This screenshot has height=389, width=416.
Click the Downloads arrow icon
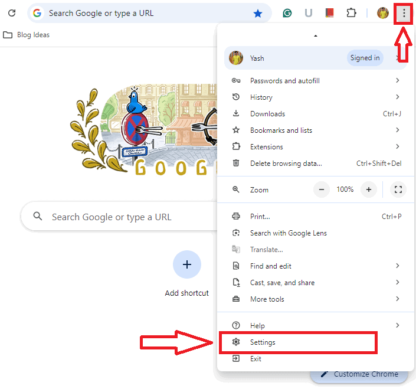pos(236,113)
